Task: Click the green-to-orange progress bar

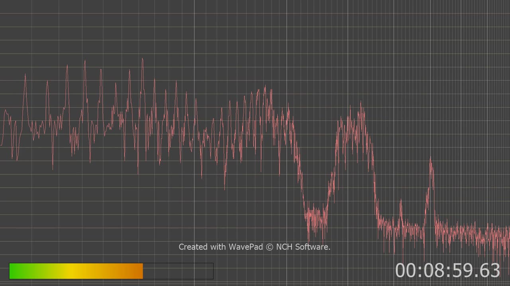Action: (111, 271)
